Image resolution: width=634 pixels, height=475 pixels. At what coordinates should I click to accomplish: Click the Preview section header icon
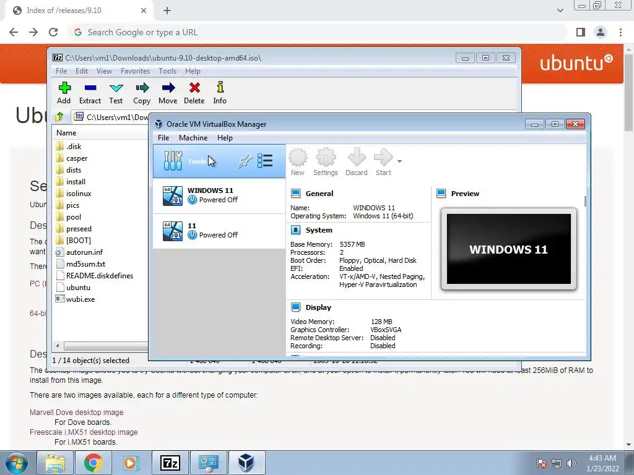441,194
